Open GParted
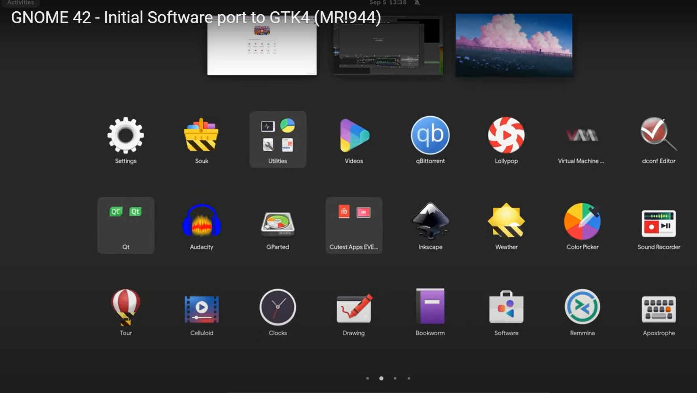Image resolution: width=697 pixels, height=393 pixels. [x=278, y=225]
